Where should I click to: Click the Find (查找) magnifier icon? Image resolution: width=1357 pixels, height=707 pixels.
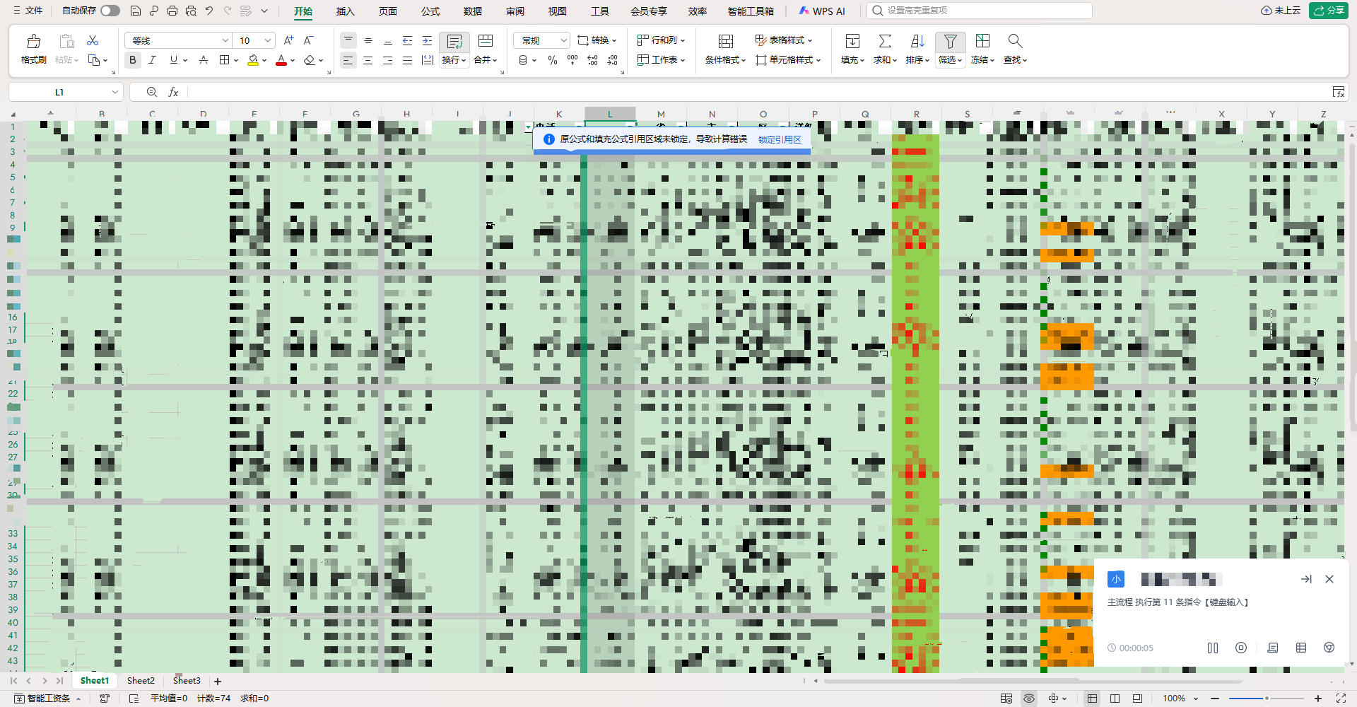pos(1015,41)
